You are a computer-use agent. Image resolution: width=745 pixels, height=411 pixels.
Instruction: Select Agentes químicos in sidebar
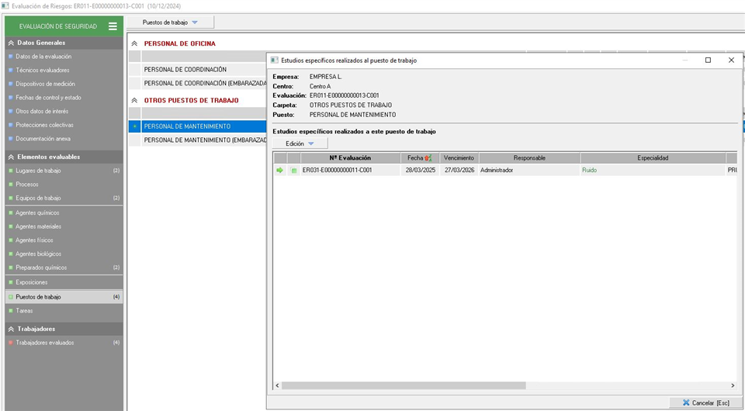pyautogui.click(x=37, y=212)
